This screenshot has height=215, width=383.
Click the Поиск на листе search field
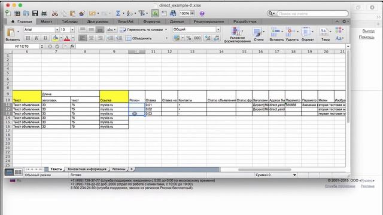point(312,13)
